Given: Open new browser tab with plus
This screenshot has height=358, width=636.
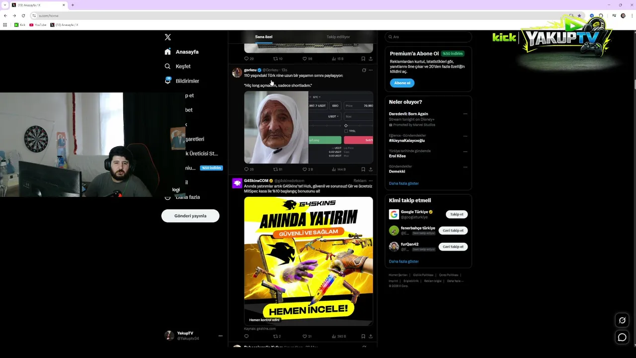Looking at the screenshot, I should coord(73,5).
